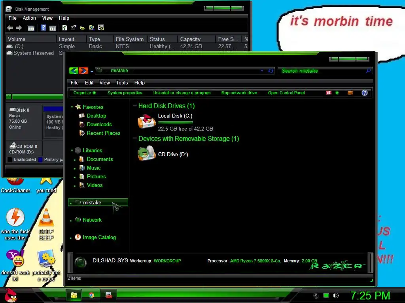The width and height of the screenshot is (405, 303).
Task: Click the green monitor network icon in tray
Action: click(x=326, y=296)
